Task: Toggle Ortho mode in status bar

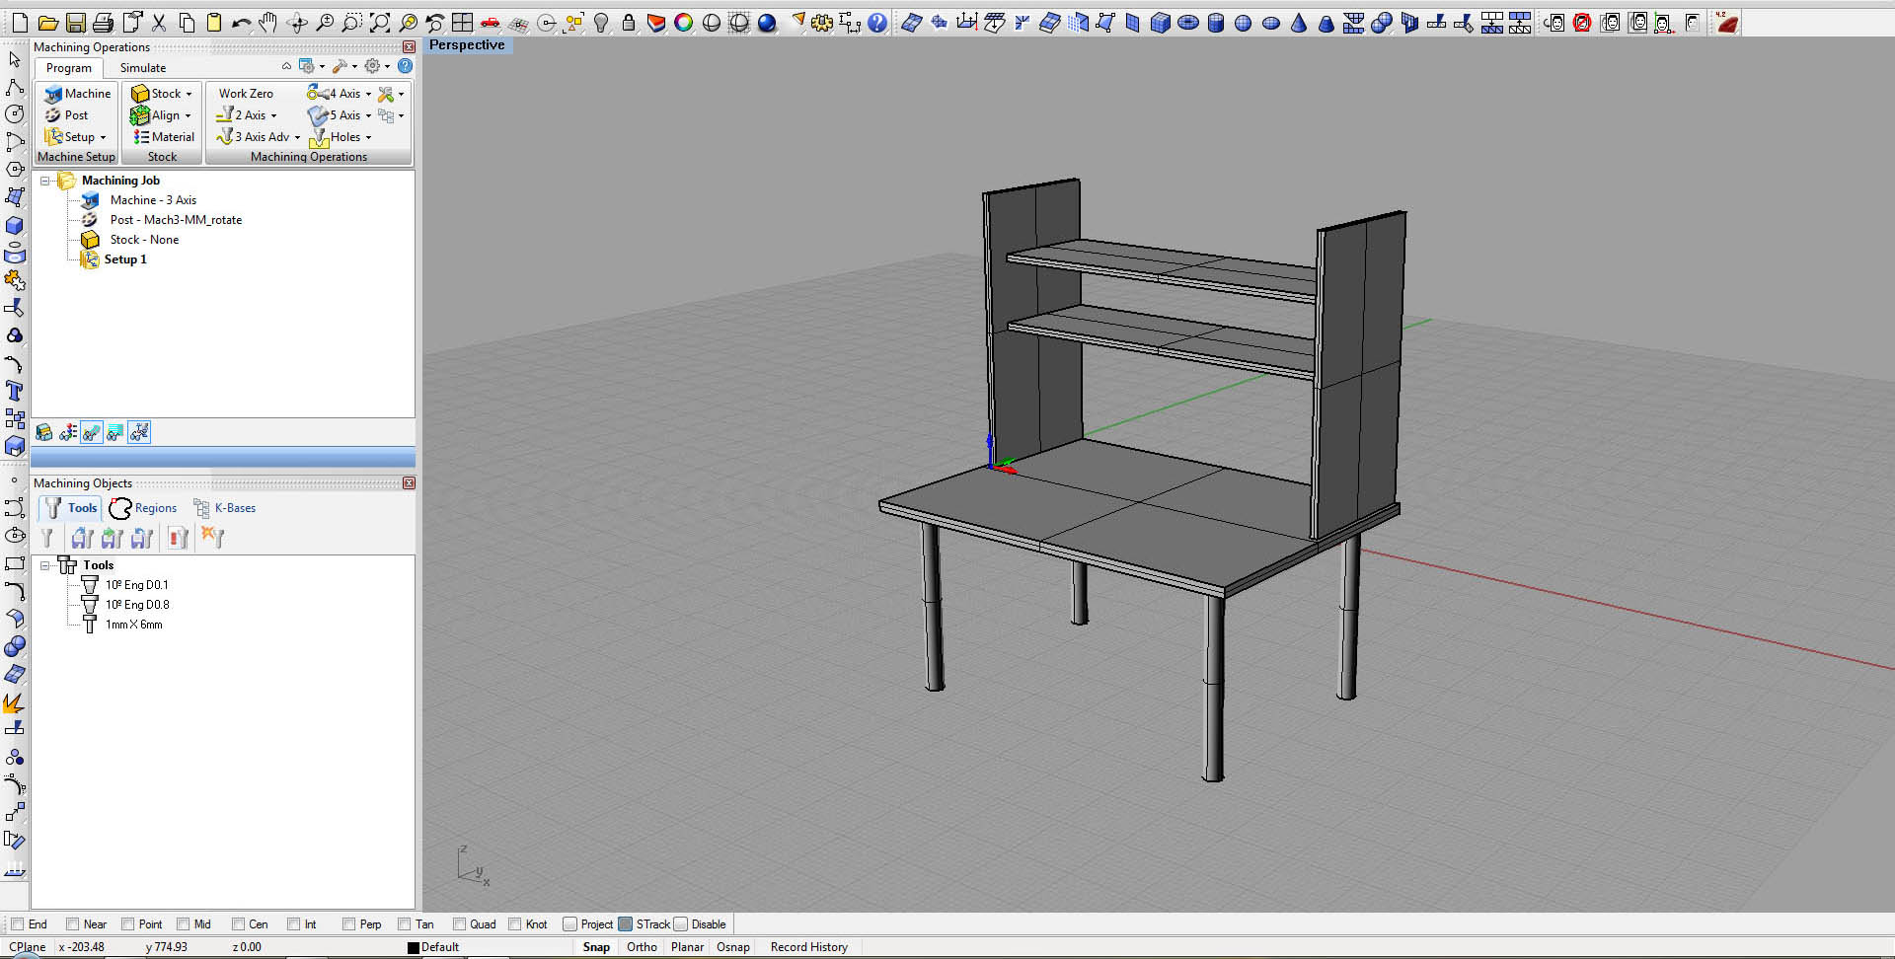Action: (x=642, y=947)
